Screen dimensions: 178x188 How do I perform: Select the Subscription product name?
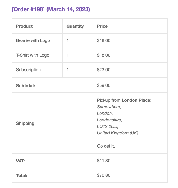pyautogui.click(x=28, y=70)
